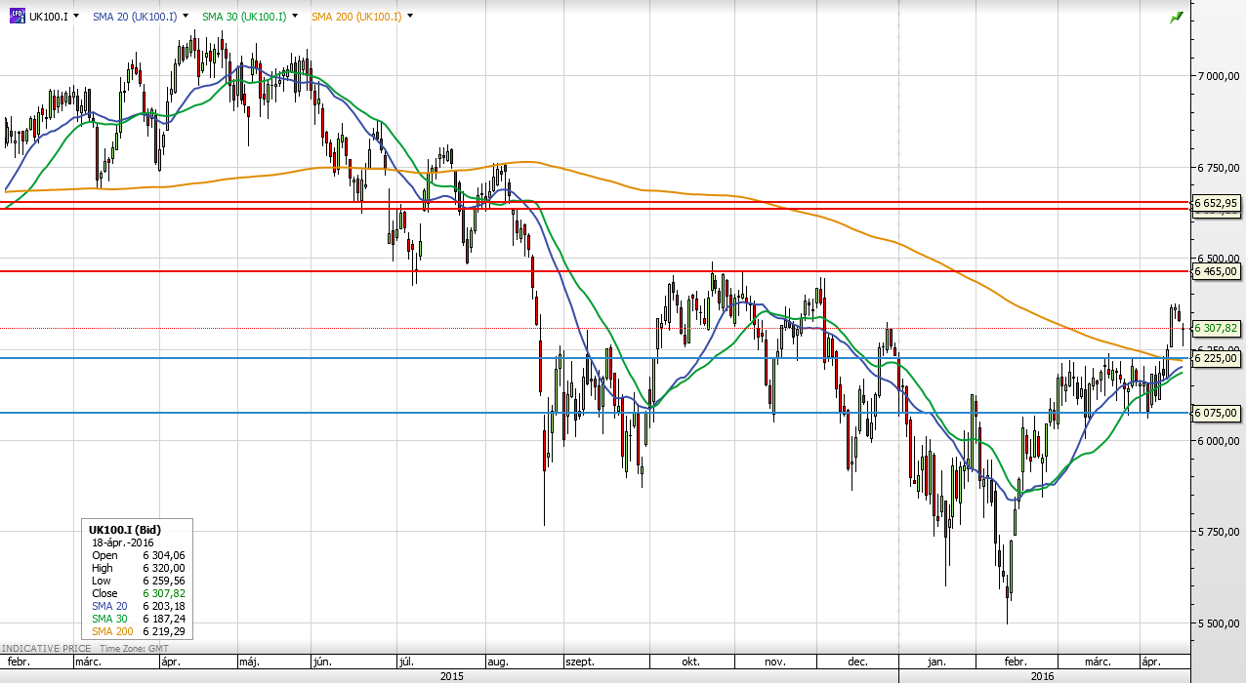Expand the SMA 20 indicator dropdown arrow

[x=186, y=17]
